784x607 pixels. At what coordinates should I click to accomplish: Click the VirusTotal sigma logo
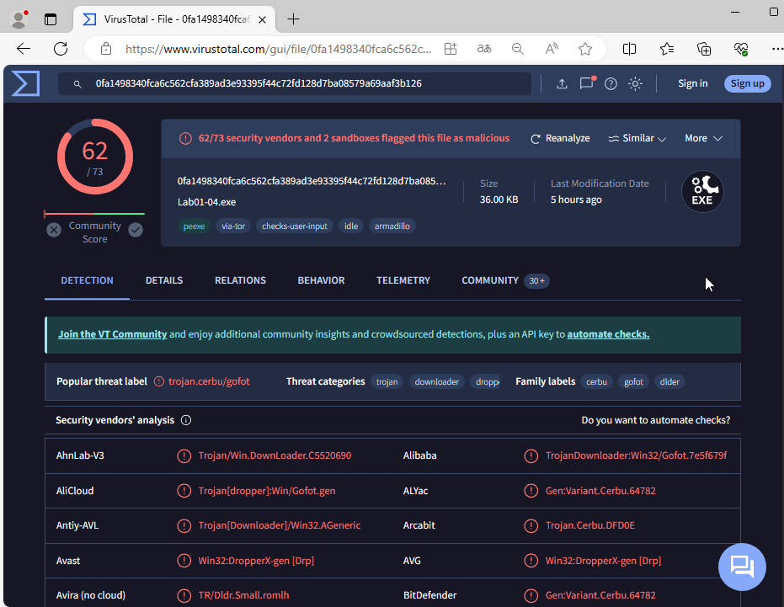click(25, 83)
